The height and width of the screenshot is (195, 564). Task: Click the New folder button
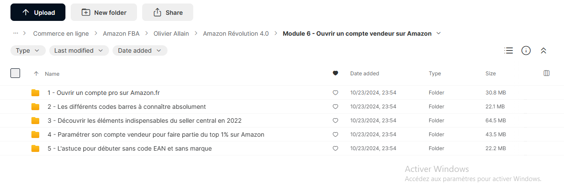pyautogui.click(x=104, y=12)
